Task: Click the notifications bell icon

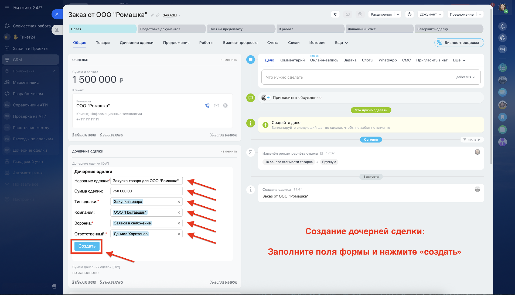Action: pyautogui.click(x=502, y=26)
